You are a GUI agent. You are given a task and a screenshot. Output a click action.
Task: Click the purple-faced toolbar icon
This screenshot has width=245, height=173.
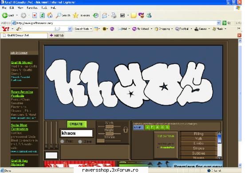click(x=142, y=15)
